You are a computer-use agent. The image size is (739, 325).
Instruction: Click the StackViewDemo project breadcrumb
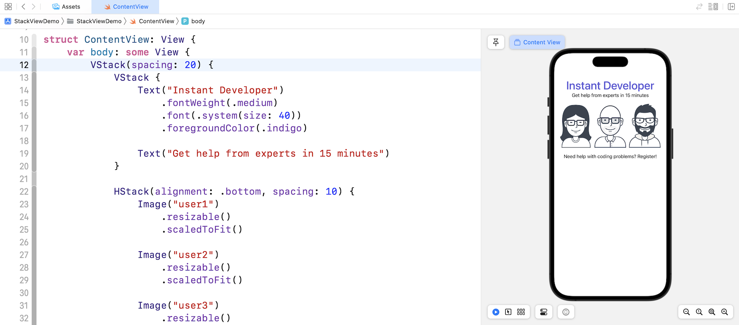coord(32,21)
